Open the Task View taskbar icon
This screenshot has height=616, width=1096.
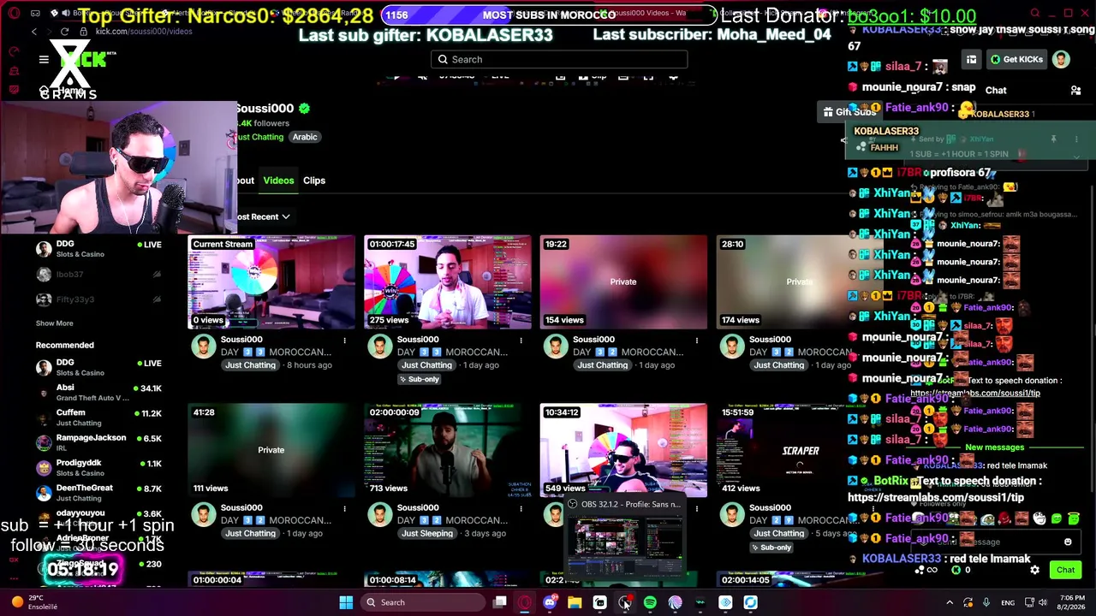pos(500,602)
